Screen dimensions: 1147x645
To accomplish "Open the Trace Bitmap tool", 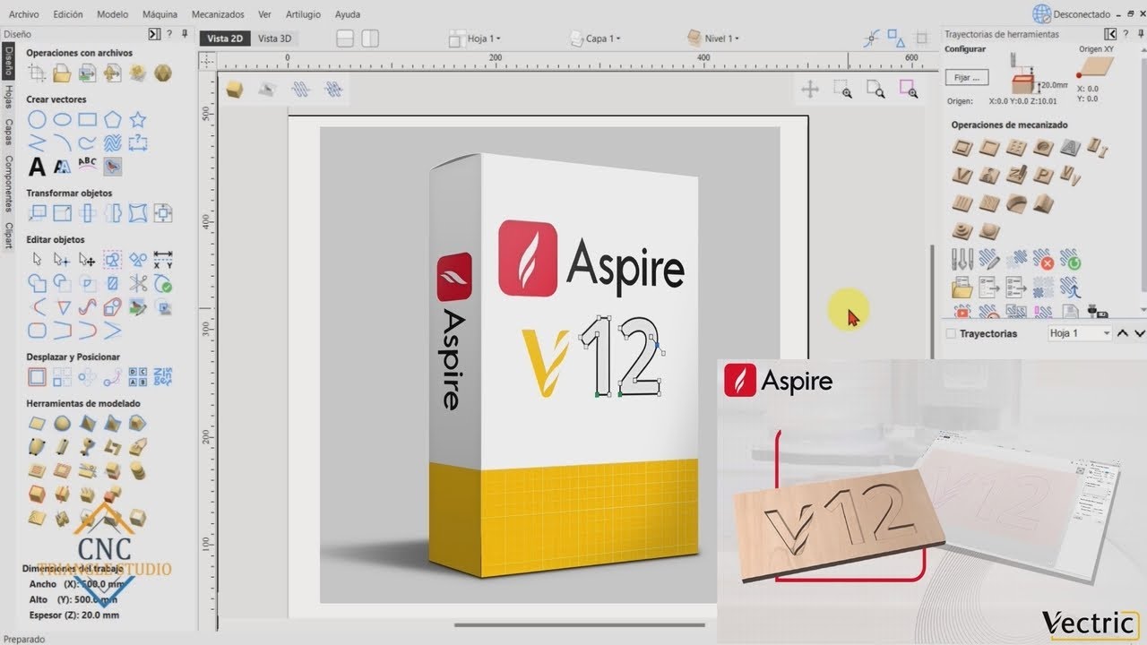I will (112, 166).
